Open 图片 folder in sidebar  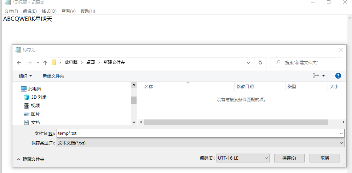click(x=35, y=114)
